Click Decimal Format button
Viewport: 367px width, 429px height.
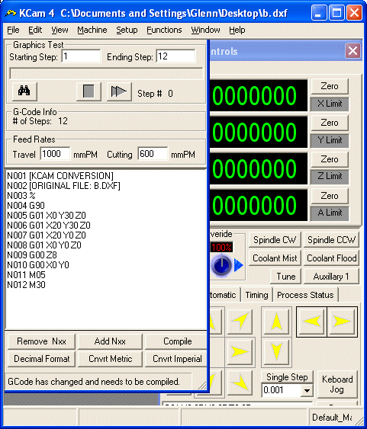(41, 359)
